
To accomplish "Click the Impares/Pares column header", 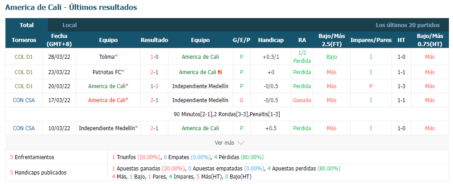I will coord(371,40).
